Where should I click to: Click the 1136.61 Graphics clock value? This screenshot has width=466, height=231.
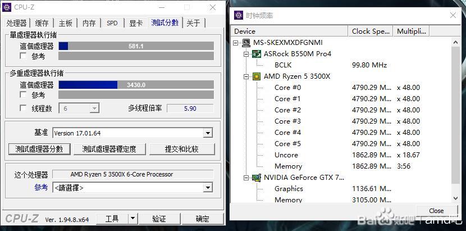(372, 189)
